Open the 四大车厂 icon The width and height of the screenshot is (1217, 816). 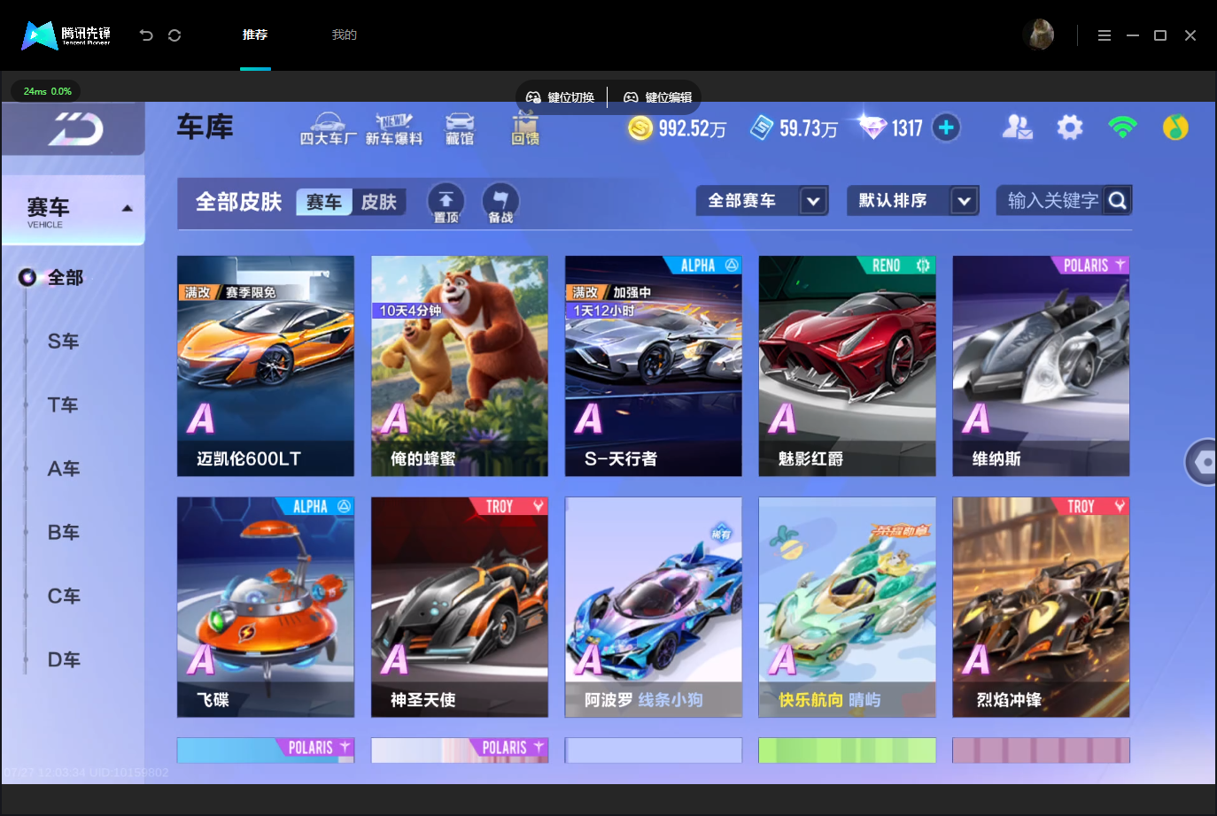click(x=329, y=129)
